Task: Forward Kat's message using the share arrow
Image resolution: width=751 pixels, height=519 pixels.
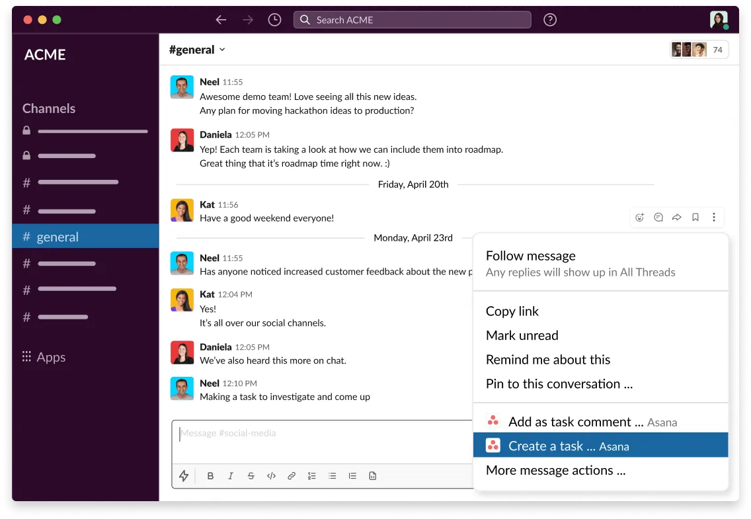Action: point(676,217)
